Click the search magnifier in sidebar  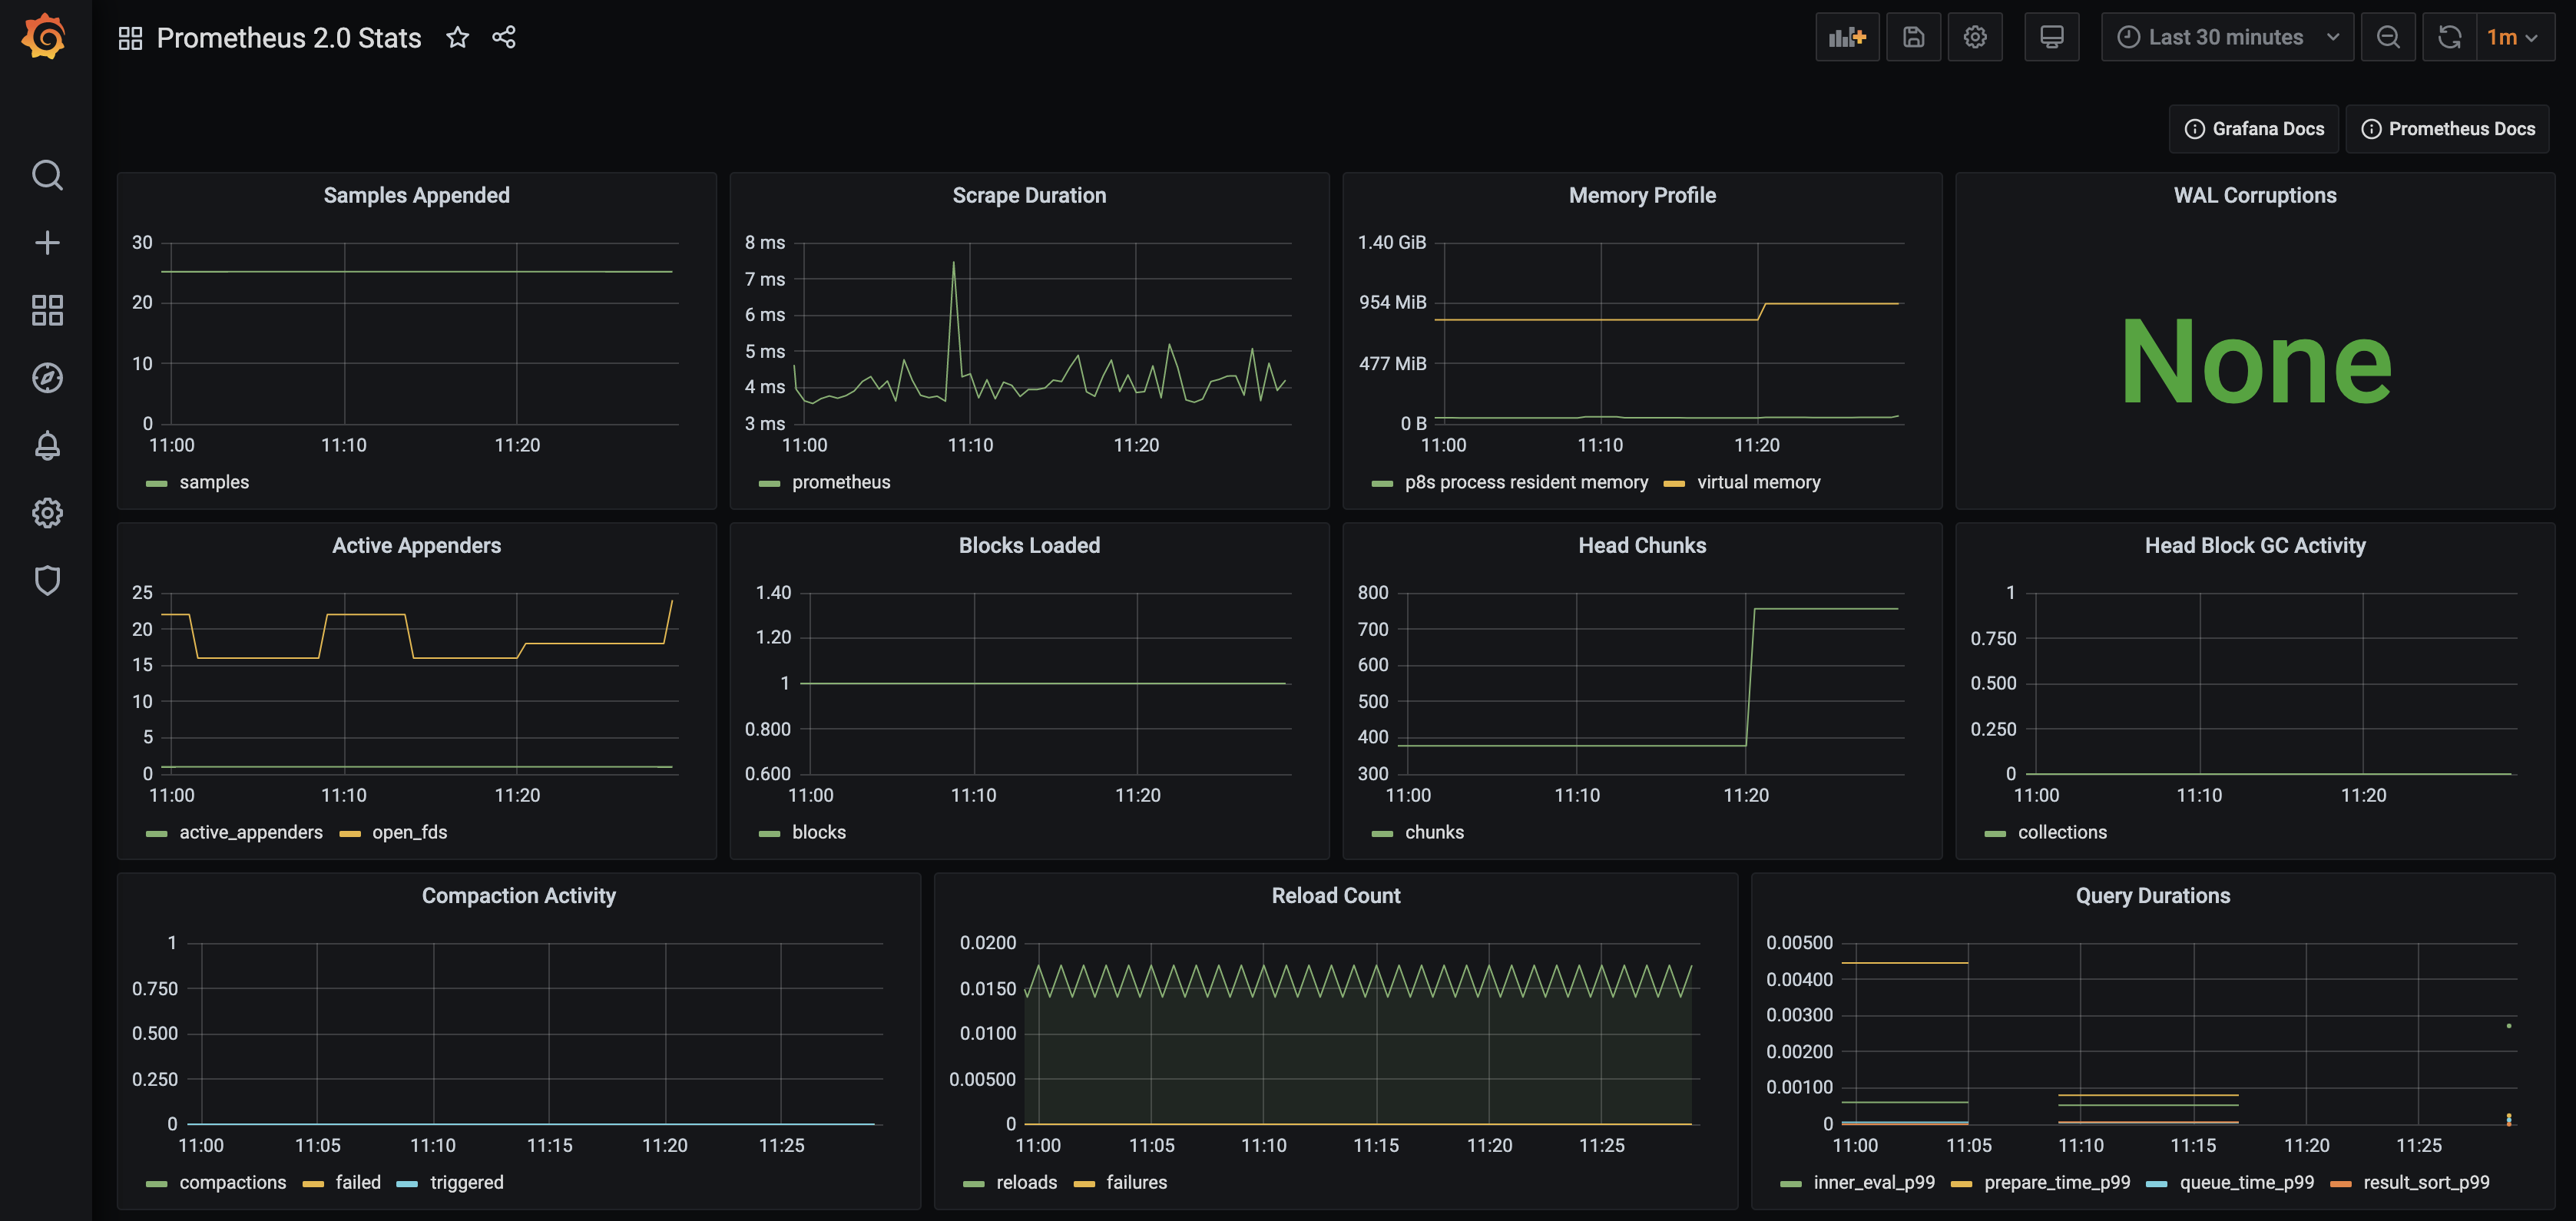[47, 175]
